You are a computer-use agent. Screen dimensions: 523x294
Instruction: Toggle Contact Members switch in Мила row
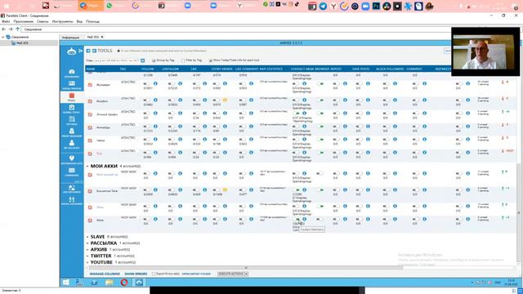tap(296, 219)
